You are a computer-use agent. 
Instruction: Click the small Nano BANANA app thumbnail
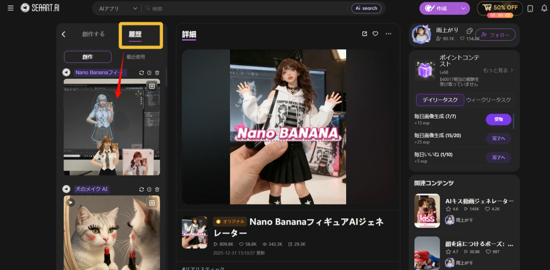(x=195, y=232)
